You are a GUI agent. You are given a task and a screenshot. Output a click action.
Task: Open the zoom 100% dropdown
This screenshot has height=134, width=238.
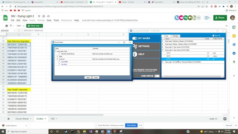click(x=20, y=26)
